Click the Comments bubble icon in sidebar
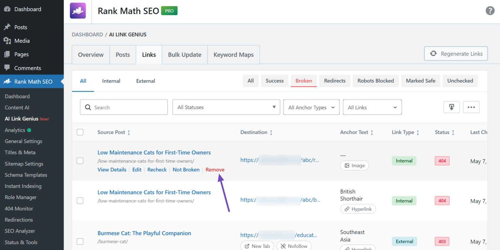500x250 pixels. pos(7,68)
